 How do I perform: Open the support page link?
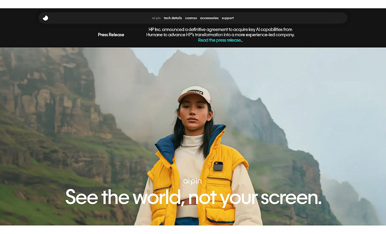click(x=228, y=18)
